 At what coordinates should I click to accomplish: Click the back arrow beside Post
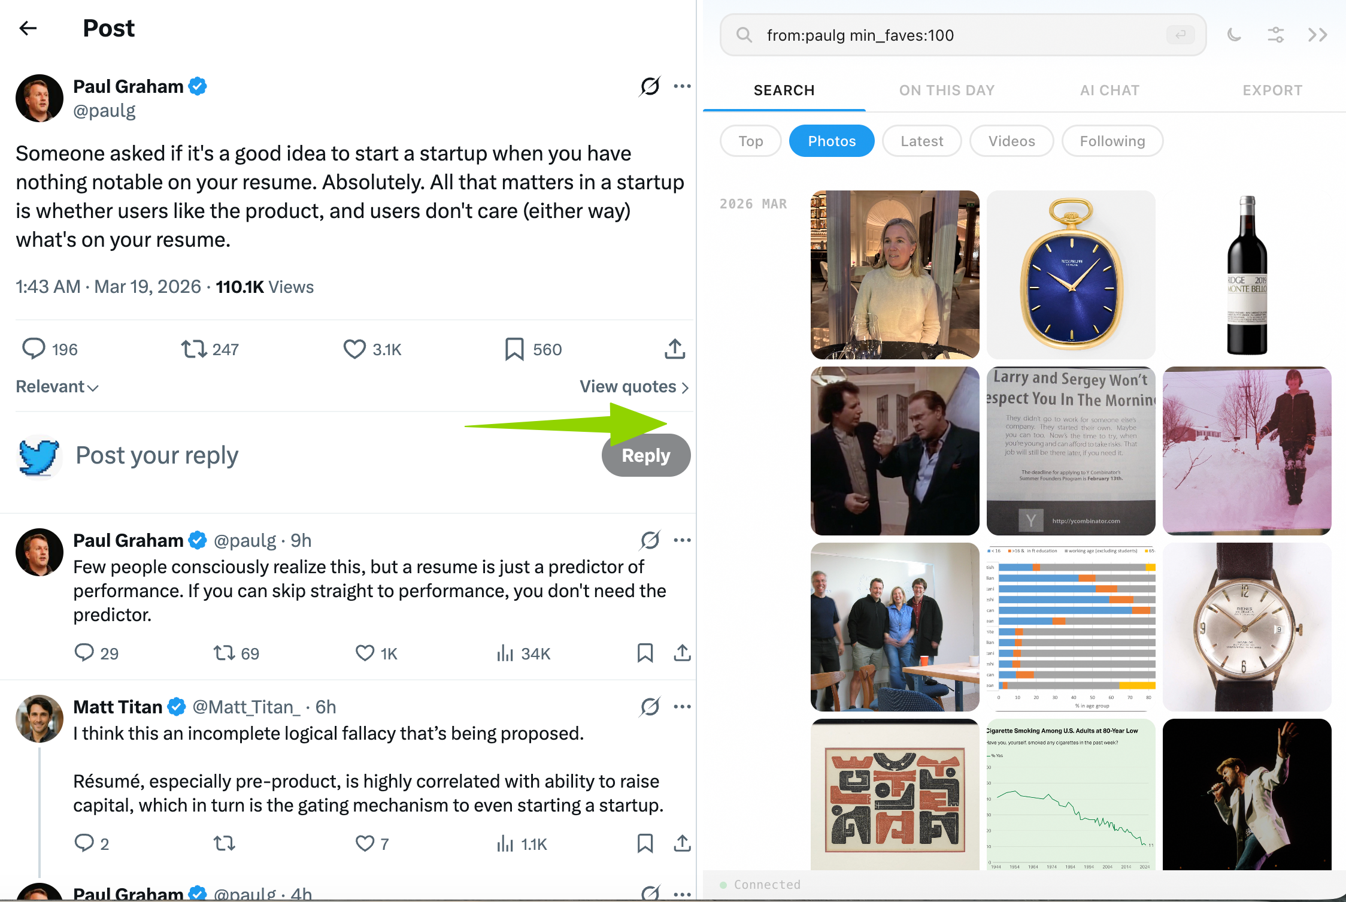point(28,28)
